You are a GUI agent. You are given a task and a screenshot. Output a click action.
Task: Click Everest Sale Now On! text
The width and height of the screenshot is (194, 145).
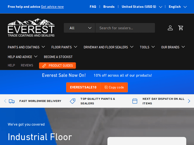[x=64, y=75]
